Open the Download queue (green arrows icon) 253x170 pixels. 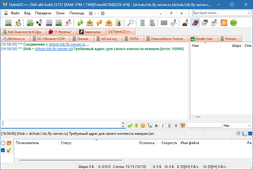[80, 23]
